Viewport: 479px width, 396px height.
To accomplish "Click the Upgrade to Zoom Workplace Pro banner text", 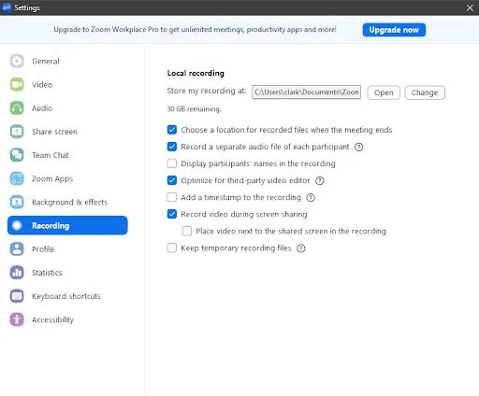I will (195, 30).
